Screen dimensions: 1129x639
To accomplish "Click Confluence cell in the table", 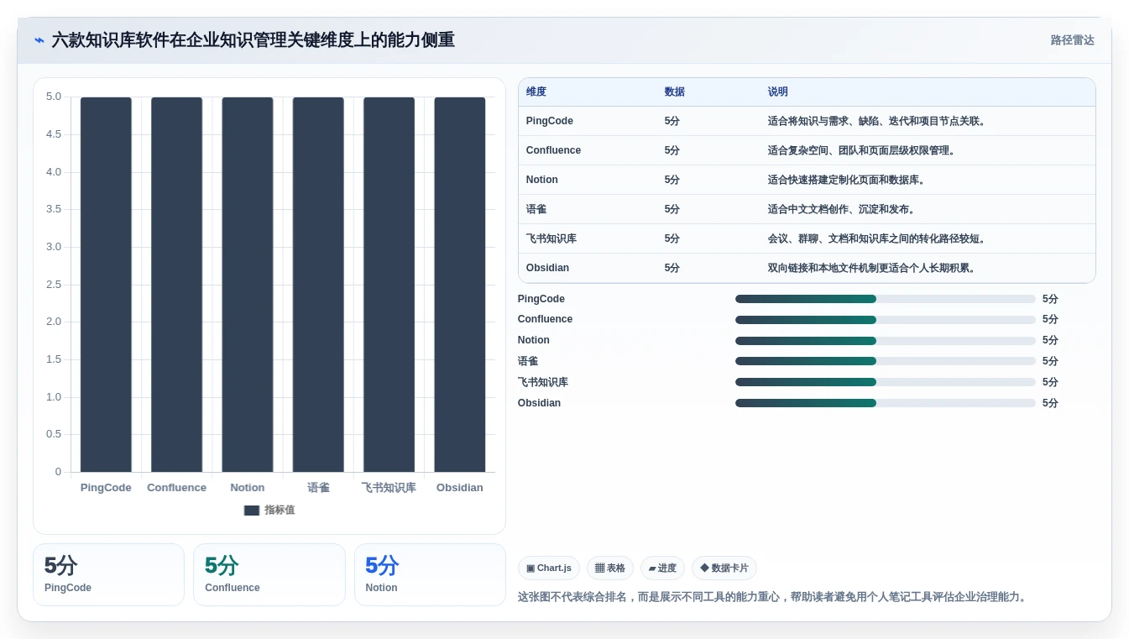I will [x=553, y=150].
